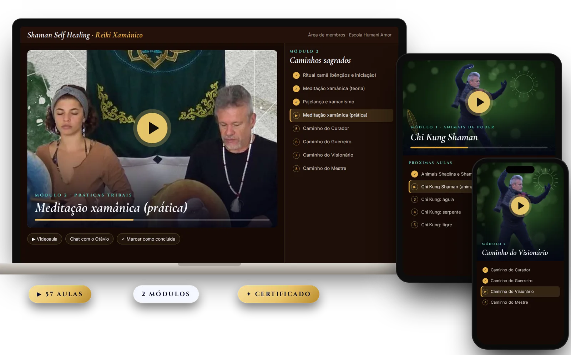The image size is (571, 355).
Task: Click play icon beside phone Caminho do Visionário
Action: [485, 292]
